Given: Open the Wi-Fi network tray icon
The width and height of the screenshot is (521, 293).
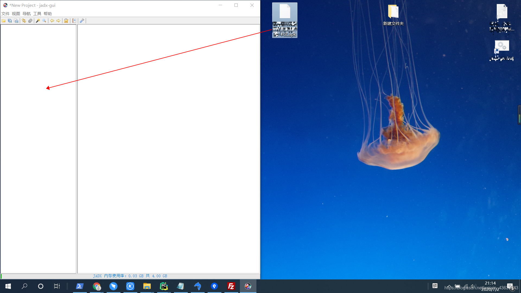Looking at the screenshot, I should coord(466,286).
